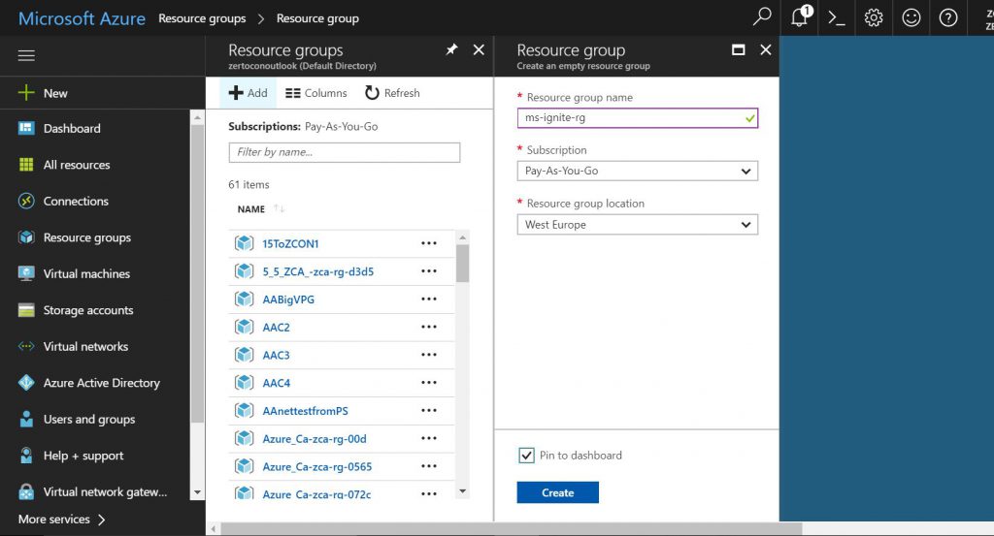Pin the Resource groups blade

(451, 49)
